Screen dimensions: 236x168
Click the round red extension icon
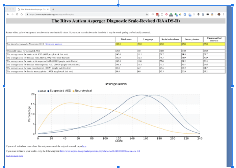pyautogui.click(x=166, y=15)
